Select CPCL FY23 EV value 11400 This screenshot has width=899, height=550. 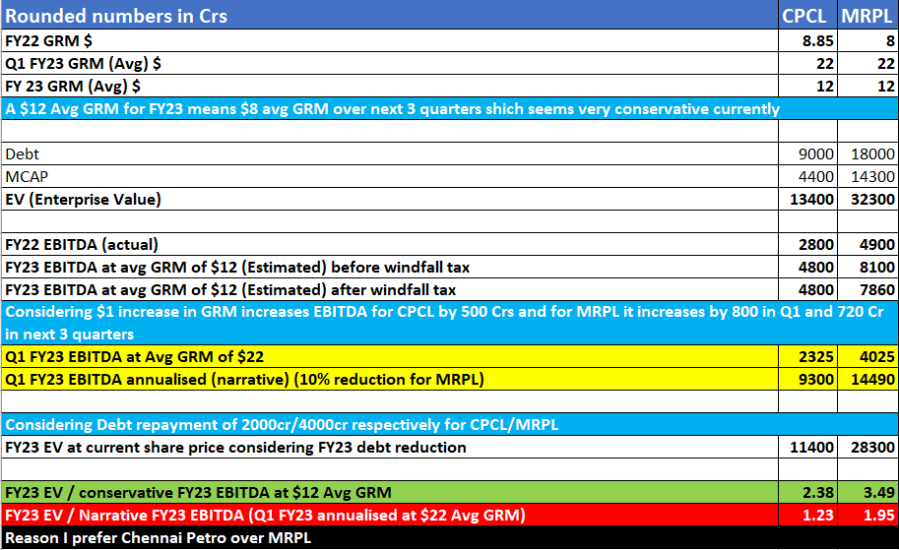pyautogui.click(x=807, y=447)
